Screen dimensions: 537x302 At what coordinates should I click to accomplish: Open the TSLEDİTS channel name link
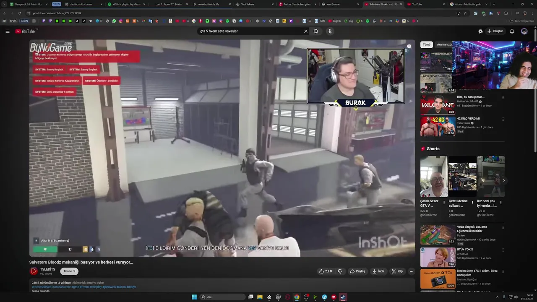pyautogui.click(x=47, y=269)
